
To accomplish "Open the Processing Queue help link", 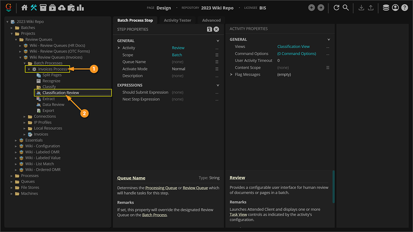I will click(161, 188).
